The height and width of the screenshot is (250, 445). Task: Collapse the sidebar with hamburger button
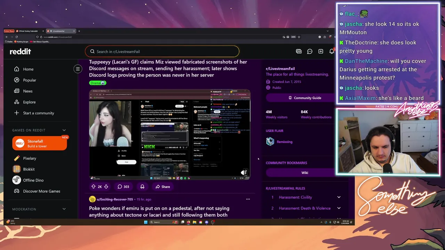pyautogui.click(x=78, y=69)
